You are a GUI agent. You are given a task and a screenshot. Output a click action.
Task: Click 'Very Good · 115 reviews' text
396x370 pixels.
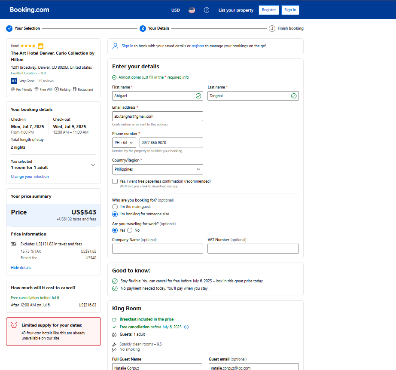[x=37, y=81]
